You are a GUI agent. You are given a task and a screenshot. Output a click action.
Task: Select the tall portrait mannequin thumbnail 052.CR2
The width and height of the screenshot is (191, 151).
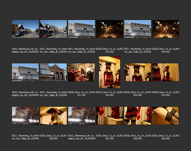pos(110,72)
